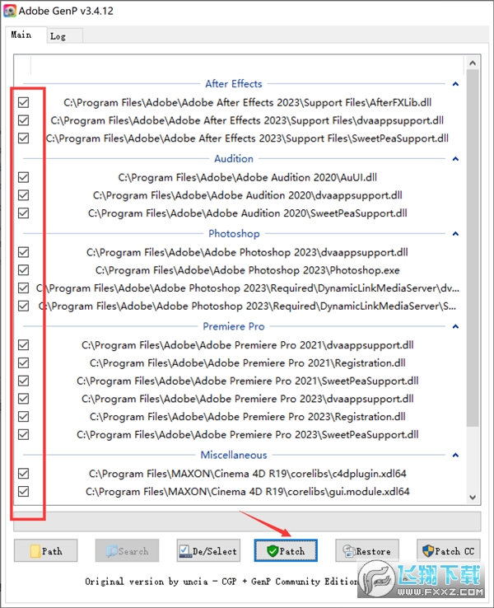Toggle Premiere Pro 2021 Registration.dll checkbox
The image size is (494, 608).
[24, 363]
